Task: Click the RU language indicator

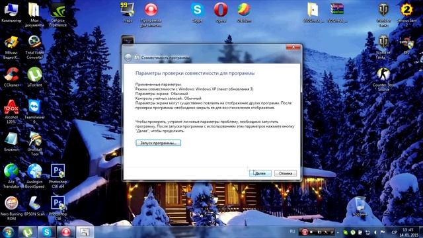Action: coord(292,231)
